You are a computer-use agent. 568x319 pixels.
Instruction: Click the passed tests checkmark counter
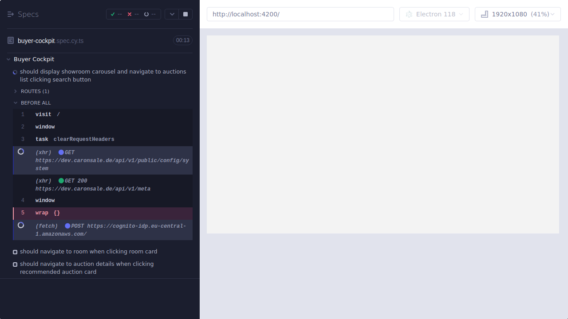coord(116,14)
